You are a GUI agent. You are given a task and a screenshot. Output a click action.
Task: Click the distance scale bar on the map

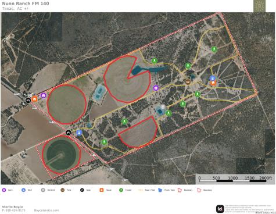click(x=233, y=181)
